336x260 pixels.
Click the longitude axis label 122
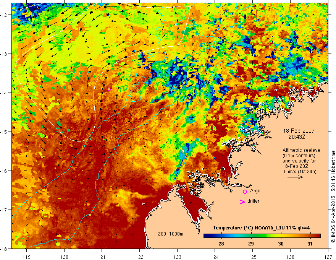click(x=139, y=257)
